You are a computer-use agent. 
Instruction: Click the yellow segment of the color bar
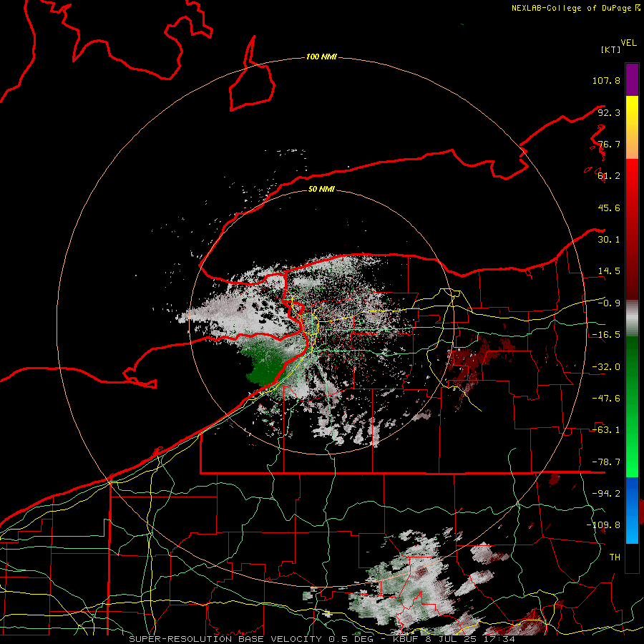(632, 110)
